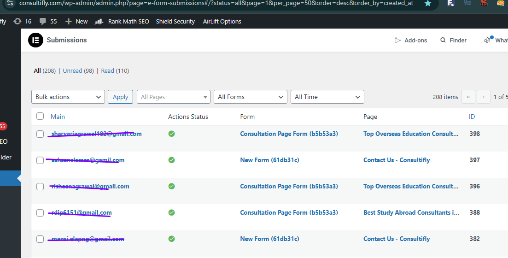The width and height of the screenshot is (508, 258).
Task: Click the Finder link
Action: tap(458, 40)
